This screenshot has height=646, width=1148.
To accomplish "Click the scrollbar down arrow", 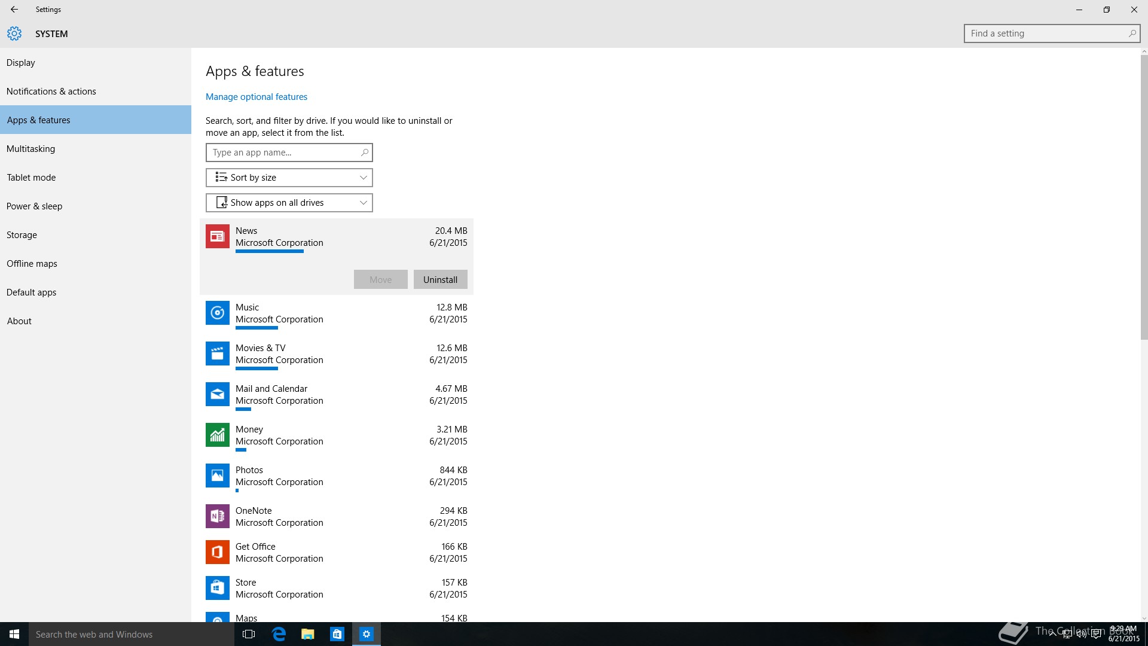I will (1144, 618).
